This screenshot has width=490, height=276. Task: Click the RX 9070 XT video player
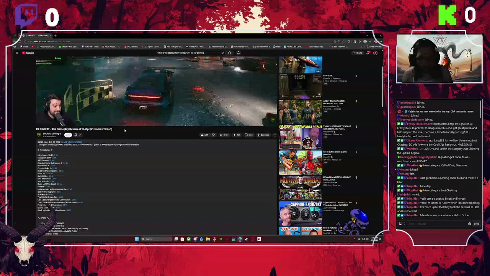(157, 91)
